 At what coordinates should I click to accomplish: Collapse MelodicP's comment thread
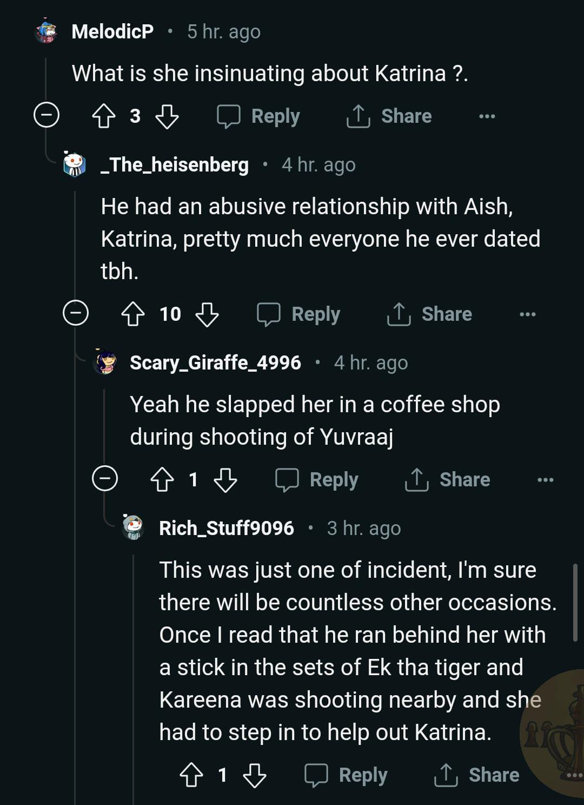[x=47, y=115]
